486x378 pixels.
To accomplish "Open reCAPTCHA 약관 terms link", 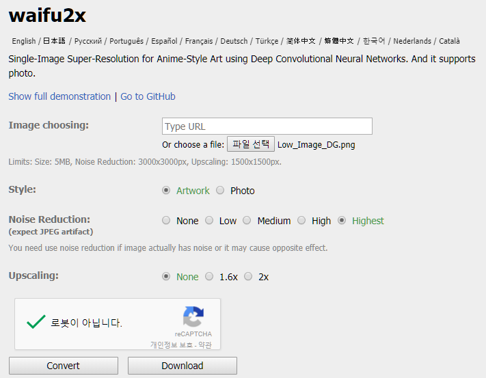I will [205, 345].
